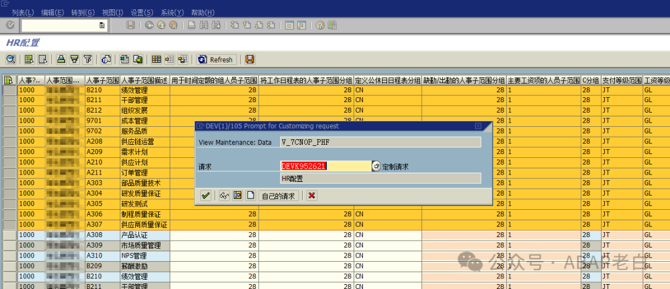Click the Create Request blank page icon
Screen dimensions: 670x289
(x=251, y=196)
